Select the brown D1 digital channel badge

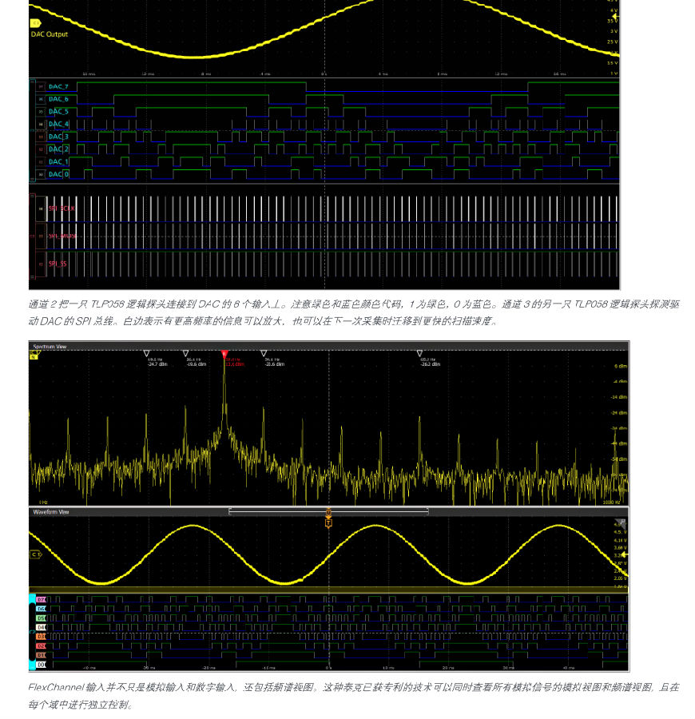[42, 655]
